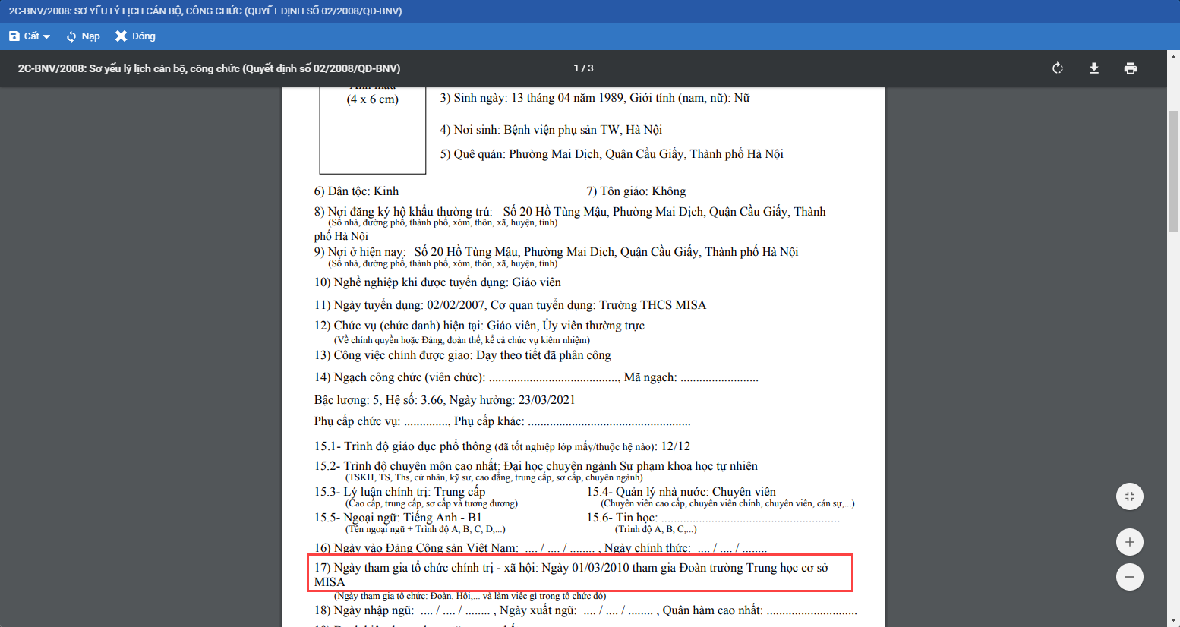This screenshot has height=627, width=1180.
Task: Click the document title in PDF toolbar
Action: 209,68
